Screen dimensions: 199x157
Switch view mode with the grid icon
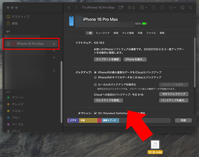pos(131,7)
